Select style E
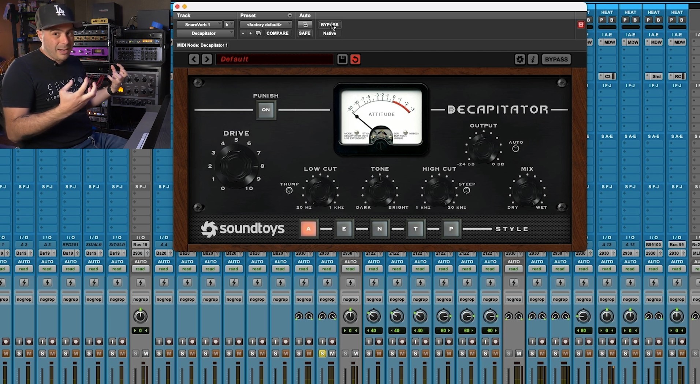 point(344,229)
